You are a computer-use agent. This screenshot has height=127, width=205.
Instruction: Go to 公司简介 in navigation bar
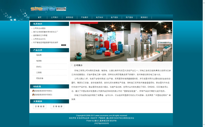[55, 17]
